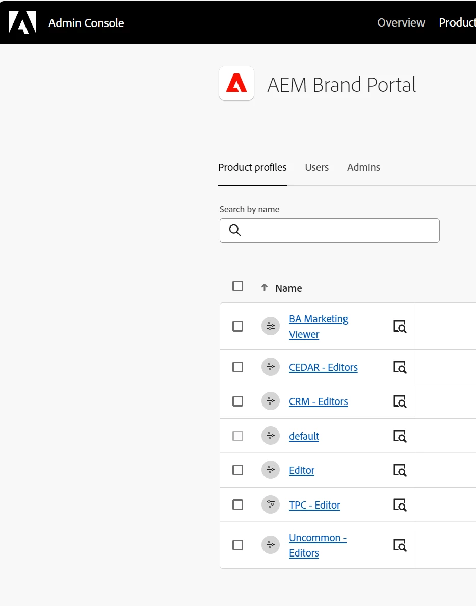476x606 pixels.
Task: Click the Name column header
Action: tap(288, 288)
